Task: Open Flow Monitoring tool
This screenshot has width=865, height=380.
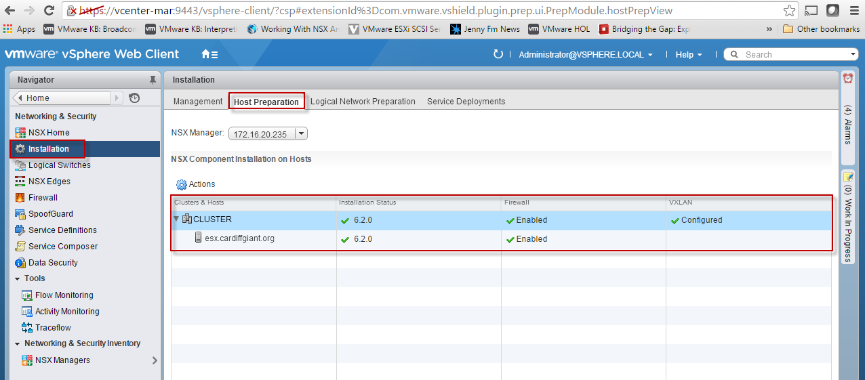Action: [64, 295]
